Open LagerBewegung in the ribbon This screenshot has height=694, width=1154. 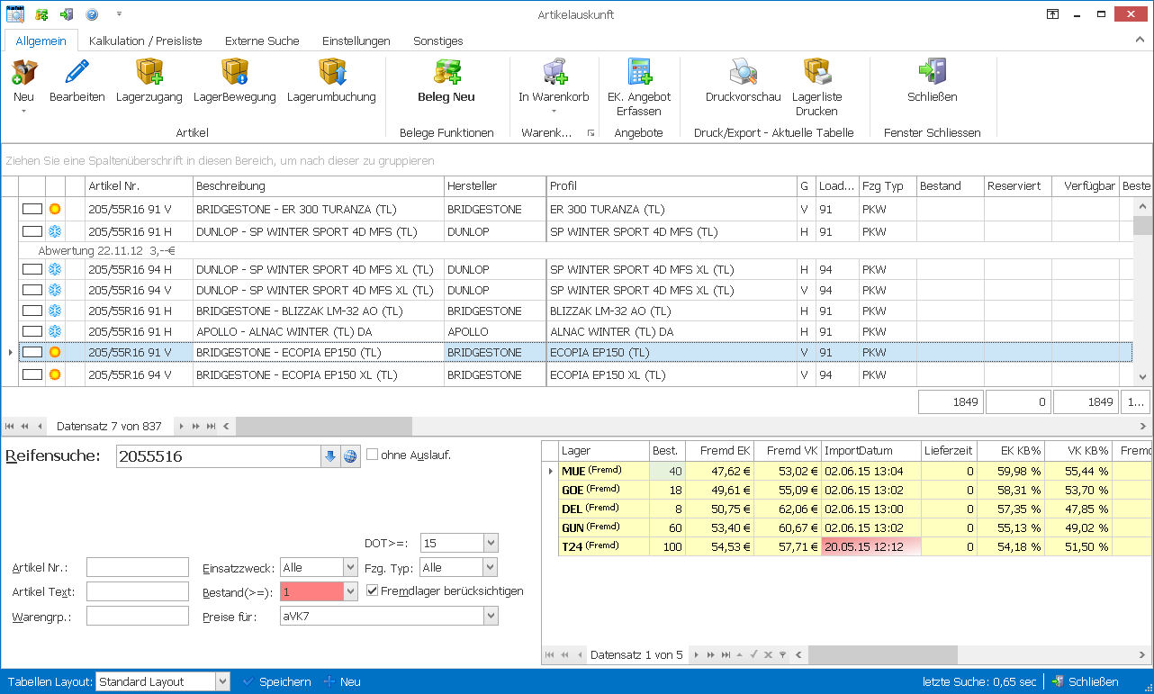[234, 81]
